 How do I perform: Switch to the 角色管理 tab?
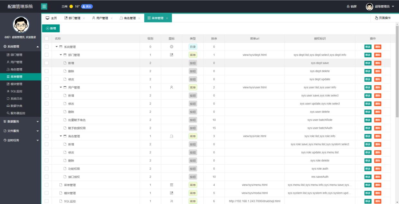click(x=127, y=18)
